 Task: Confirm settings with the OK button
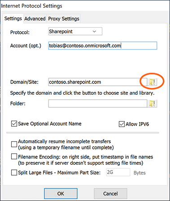point(61,193)
